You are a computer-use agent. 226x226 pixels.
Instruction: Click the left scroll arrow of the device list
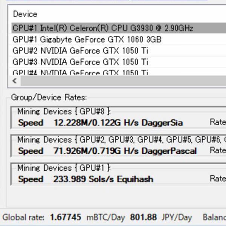pos(15,81)
